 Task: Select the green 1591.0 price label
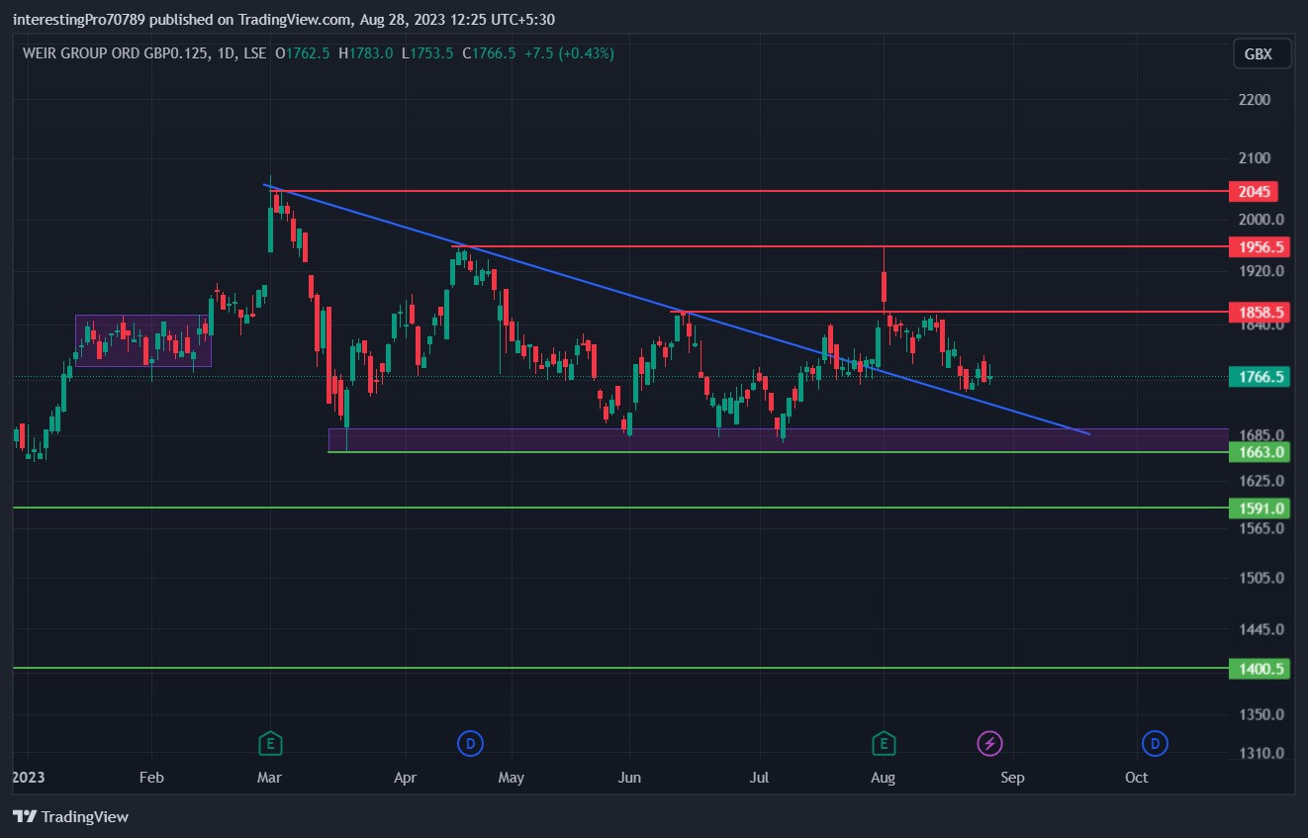click(x=1259, y=509)
